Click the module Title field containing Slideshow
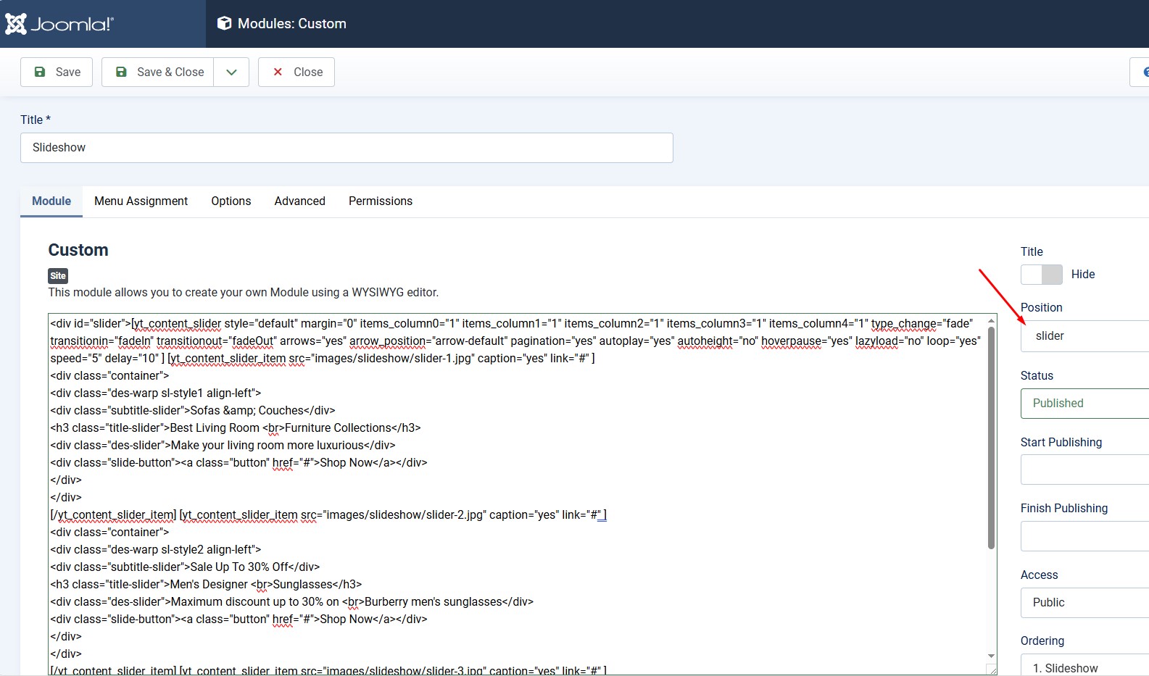 tap(347, 148)
